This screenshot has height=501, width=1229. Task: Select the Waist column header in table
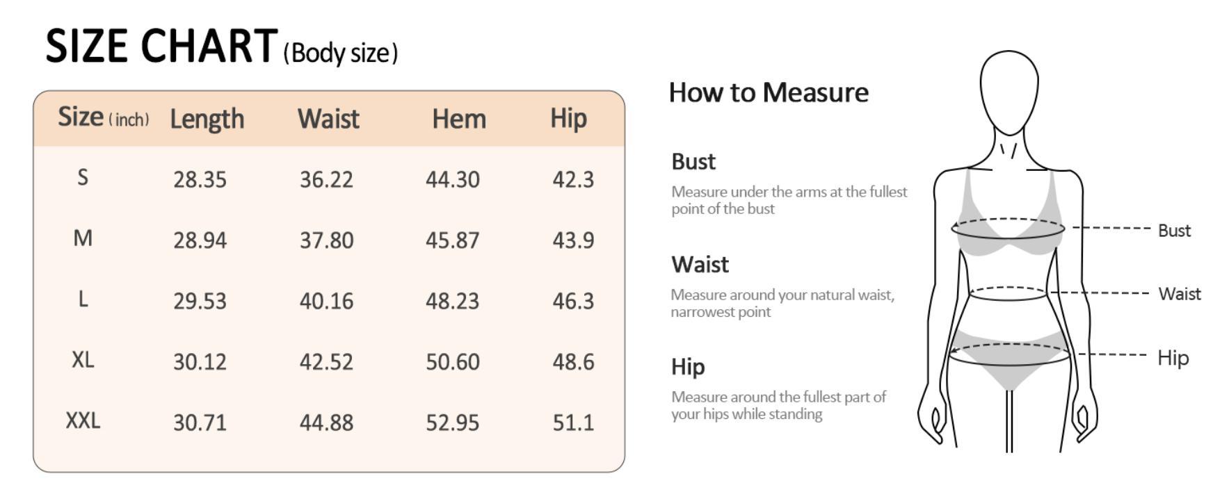tap(328, 119)
